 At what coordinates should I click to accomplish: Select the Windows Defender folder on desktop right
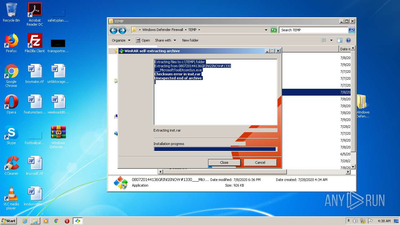point(362,107)
